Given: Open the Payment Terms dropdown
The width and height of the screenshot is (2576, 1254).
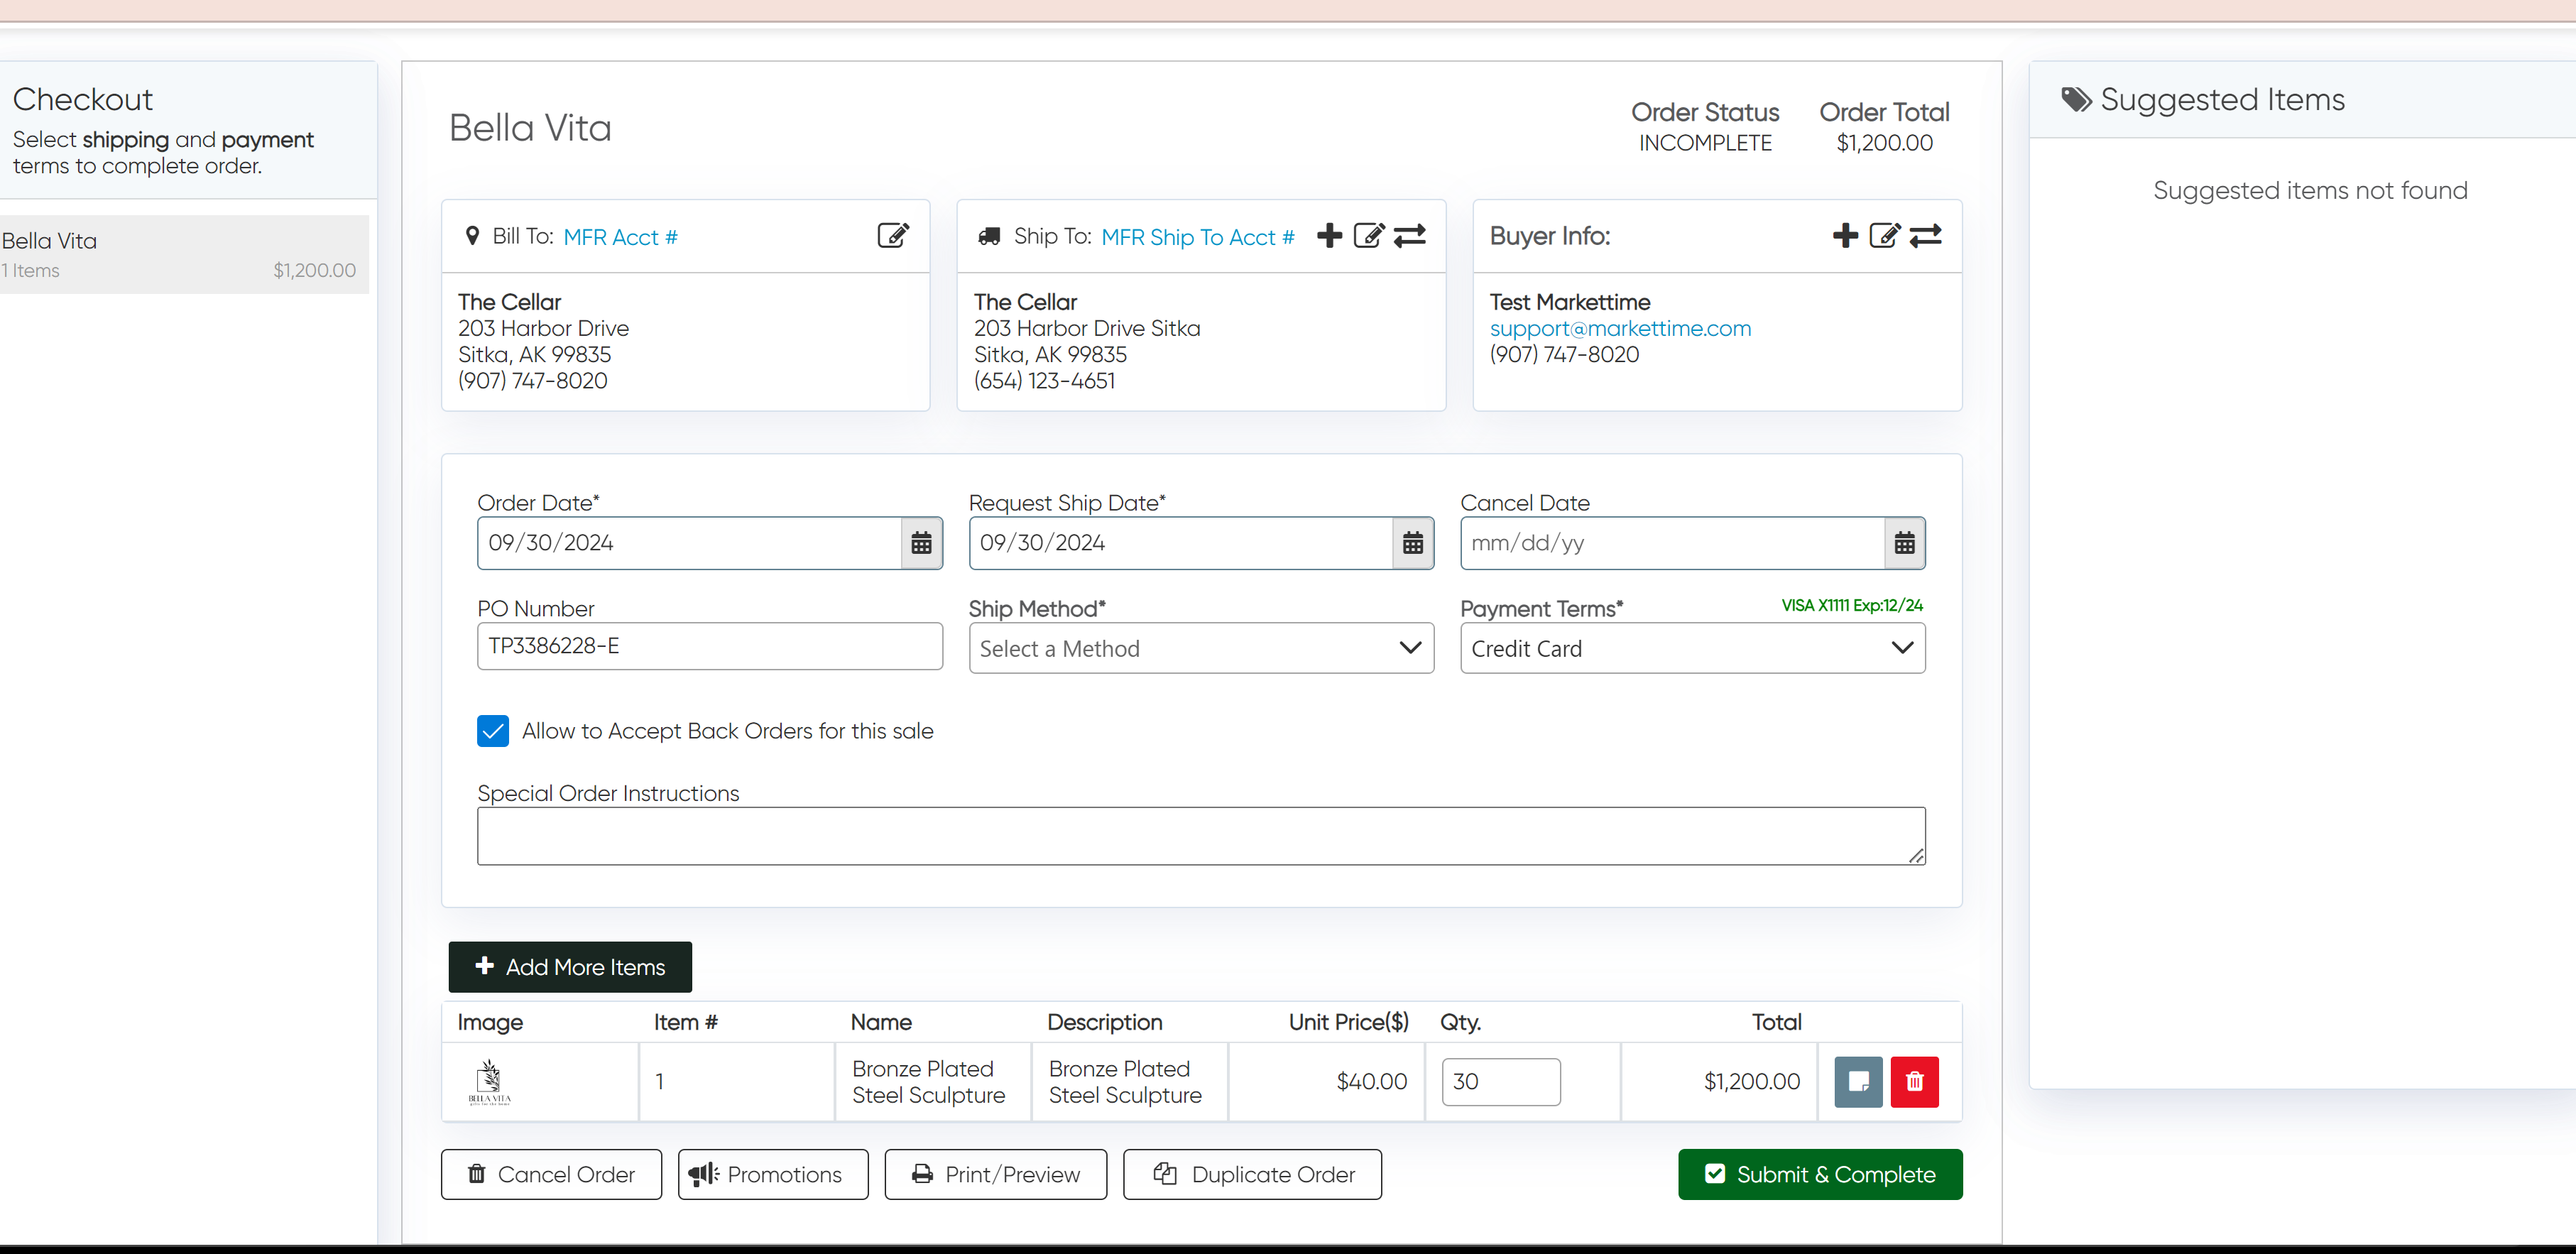Looking at the screenshot, I should pos(1693,648).
